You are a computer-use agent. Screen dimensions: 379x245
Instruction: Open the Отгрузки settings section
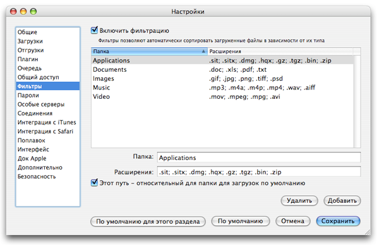pyautogui.click(x=47, y=50)
